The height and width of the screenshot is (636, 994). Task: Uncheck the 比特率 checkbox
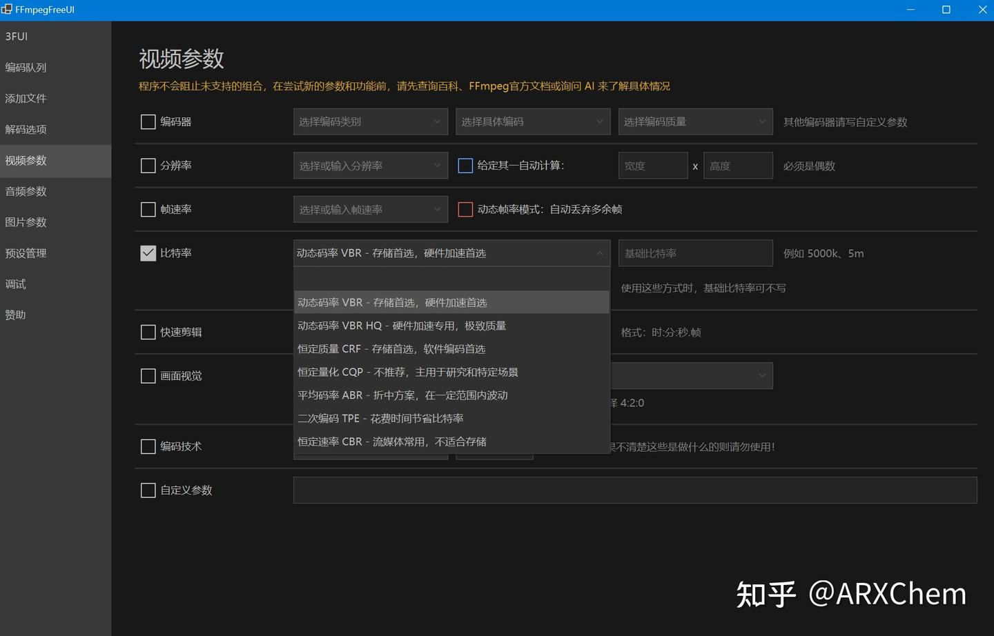coord(148,252)
